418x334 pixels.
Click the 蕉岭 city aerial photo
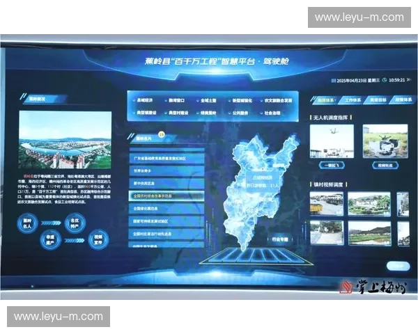(x=65, y=140)
